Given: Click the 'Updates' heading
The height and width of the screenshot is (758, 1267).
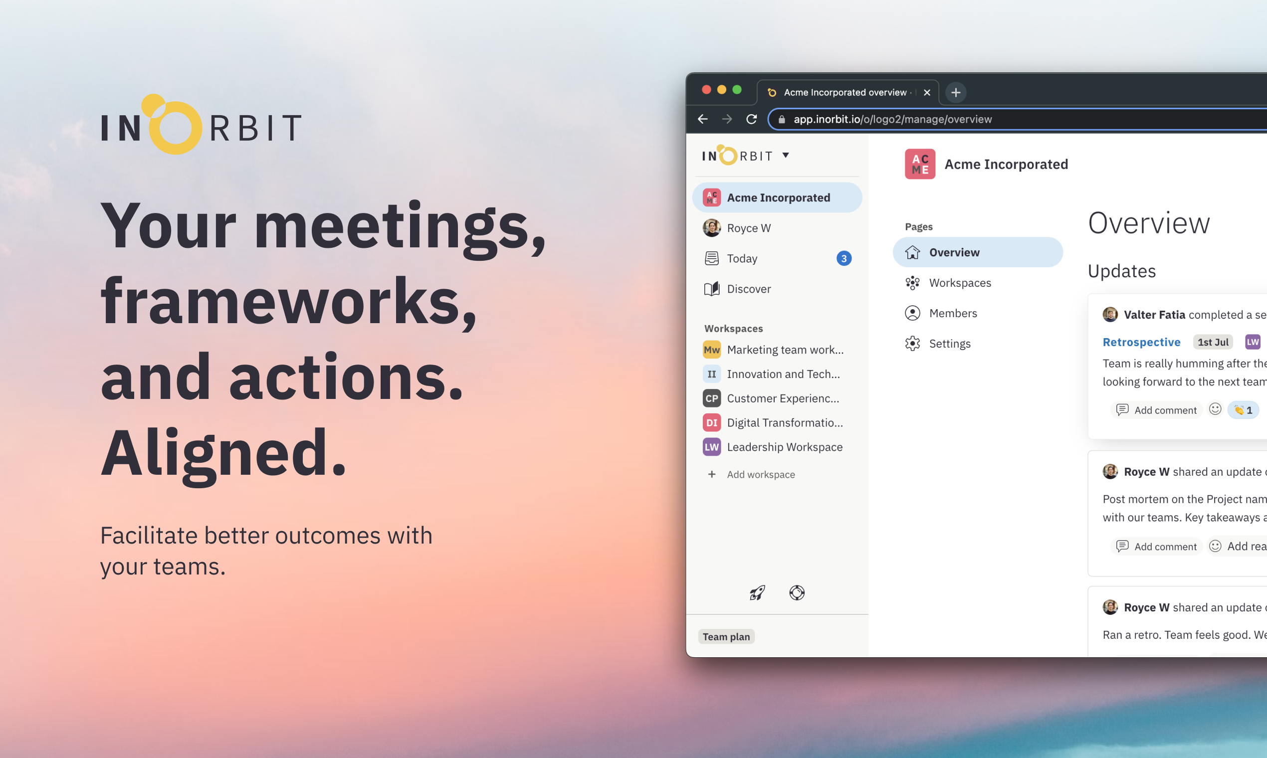Looking at the screenshot, I should (1121, 271).
